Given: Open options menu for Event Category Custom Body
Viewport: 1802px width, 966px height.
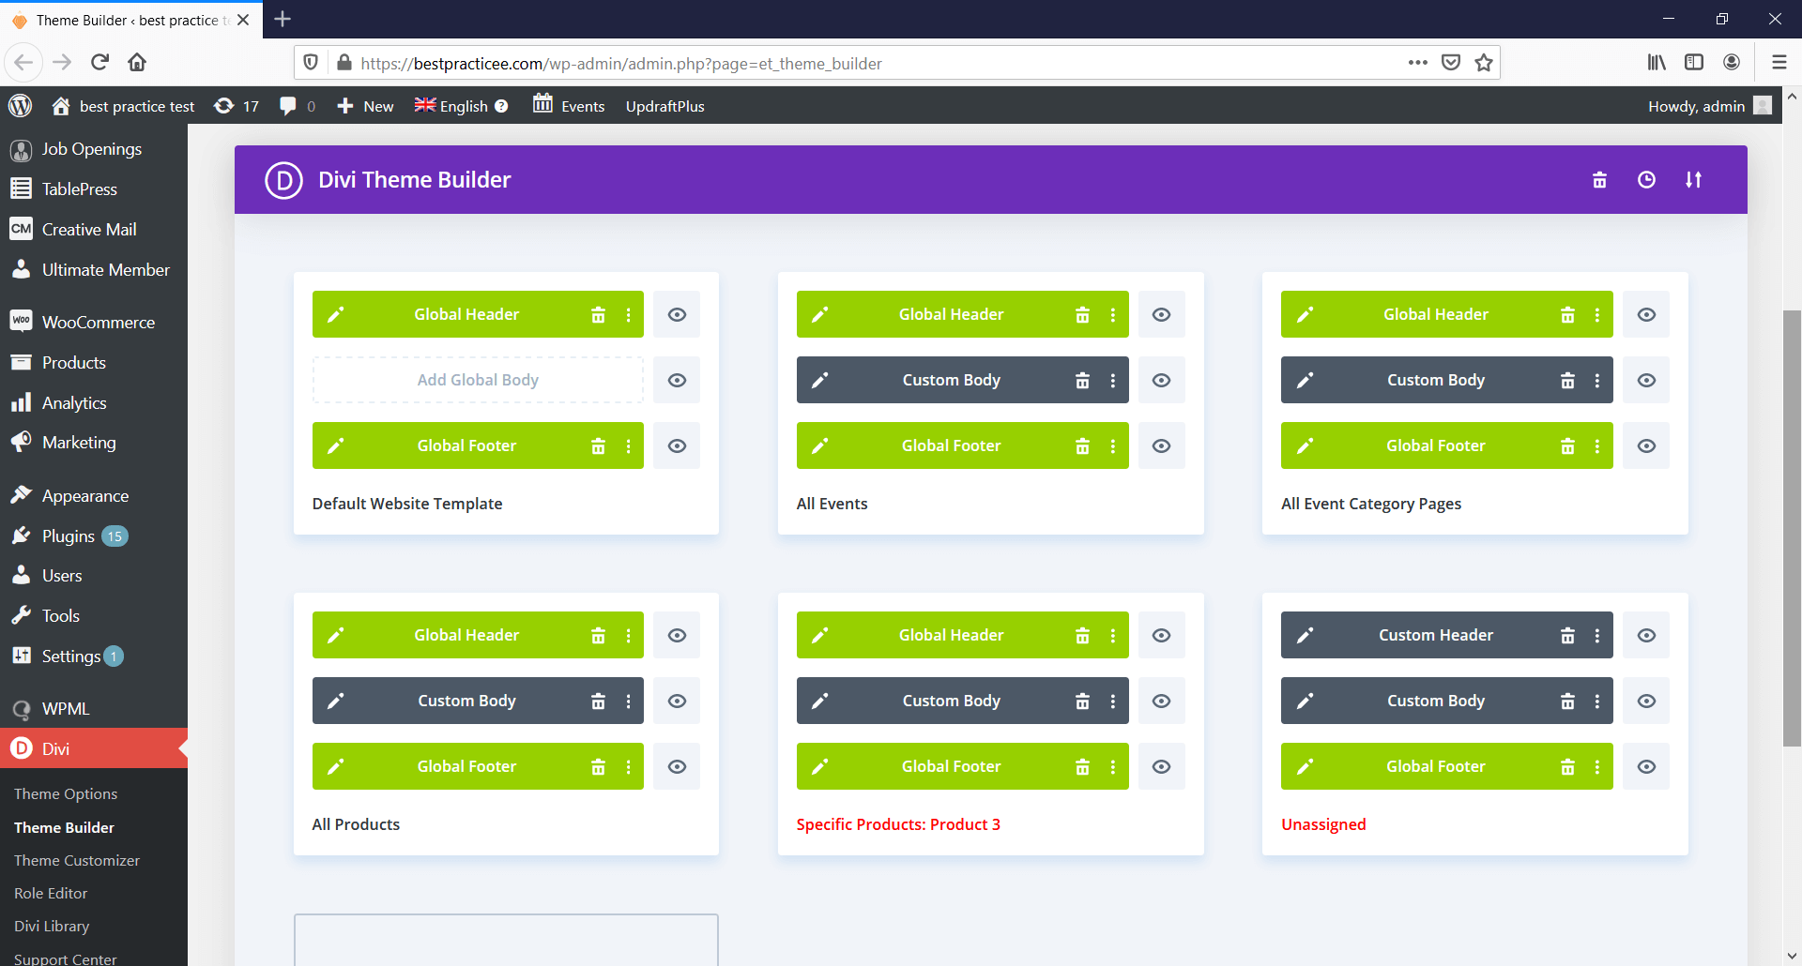Looking at the screenshot, I should (1596, 381).
